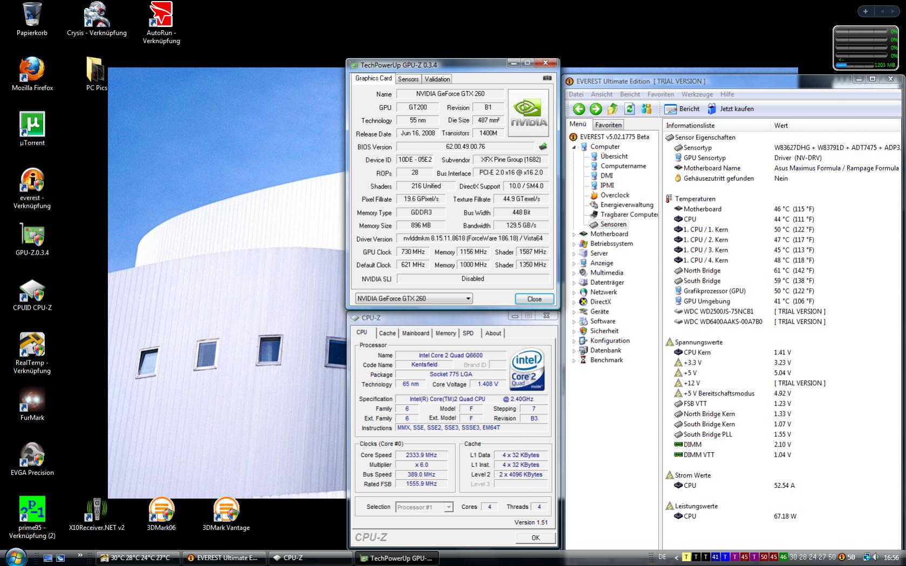Click OK in the CPU-Z window
This screenshot has width=906, height=566.
tap(535, 537)
